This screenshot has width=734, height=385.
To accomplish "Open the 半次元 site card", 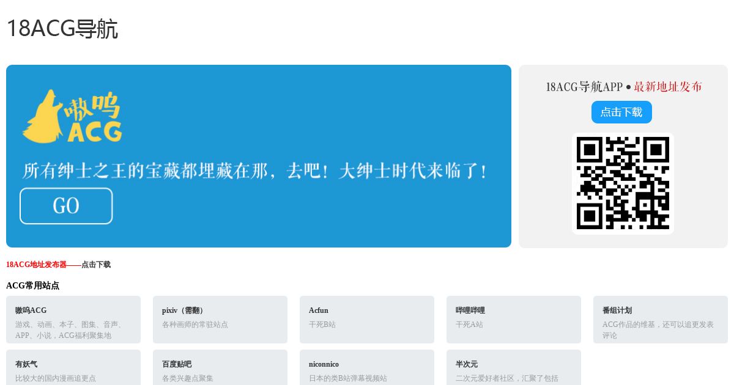I will 514,367.
